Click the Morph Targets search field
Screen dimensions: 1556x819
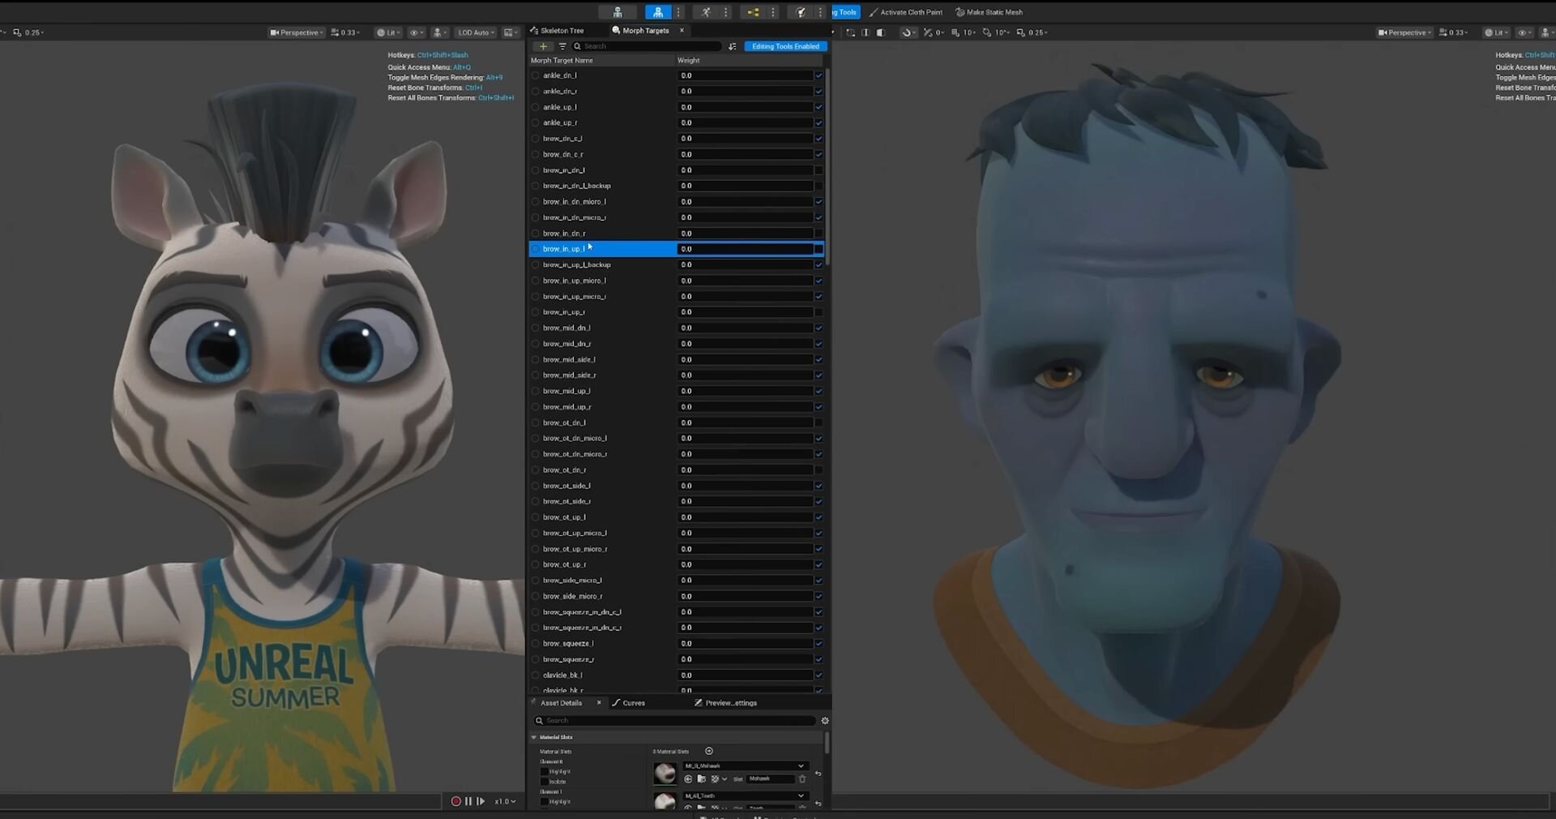click(x=647, y=46)
